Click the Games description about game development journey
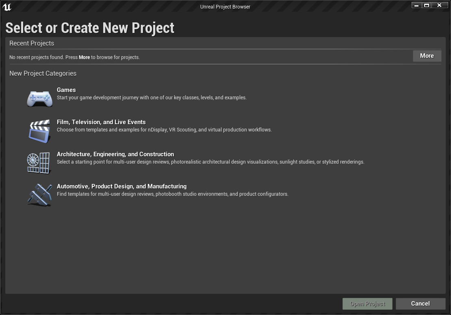 (152, 98)
